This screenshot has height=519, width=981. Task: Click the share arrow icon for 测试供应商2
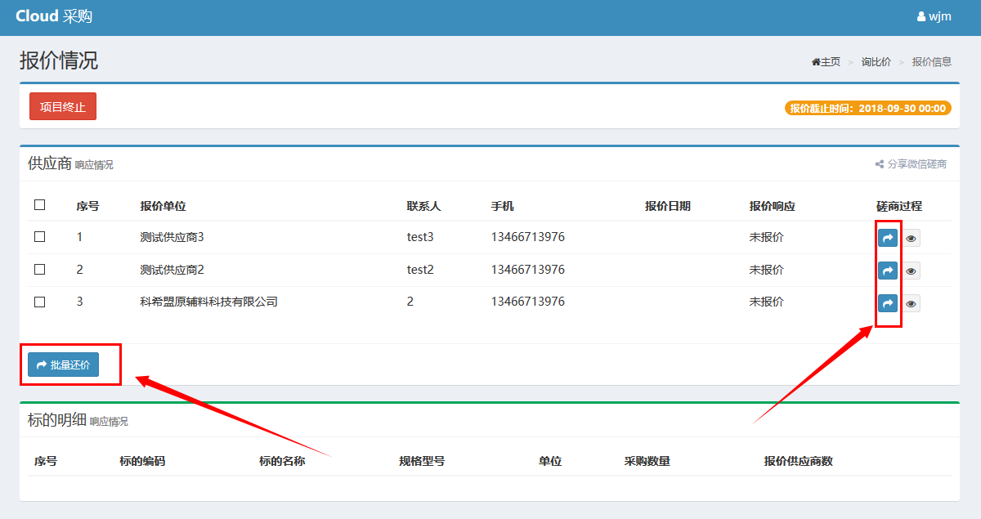click(x=887, y=271)
